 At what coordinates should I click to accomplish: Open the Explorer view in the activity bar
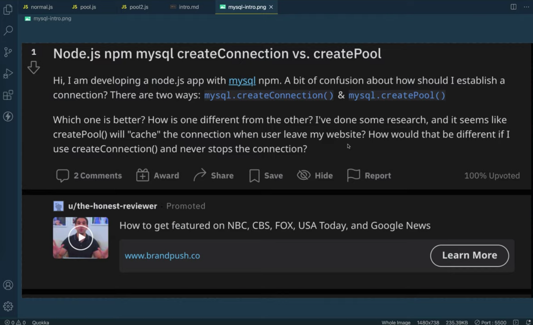click(x=8, y=9)
